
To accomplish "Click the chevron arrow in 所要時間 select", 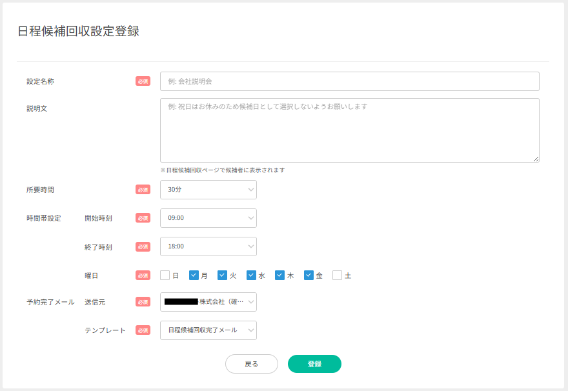I will [x=250, y=190].
